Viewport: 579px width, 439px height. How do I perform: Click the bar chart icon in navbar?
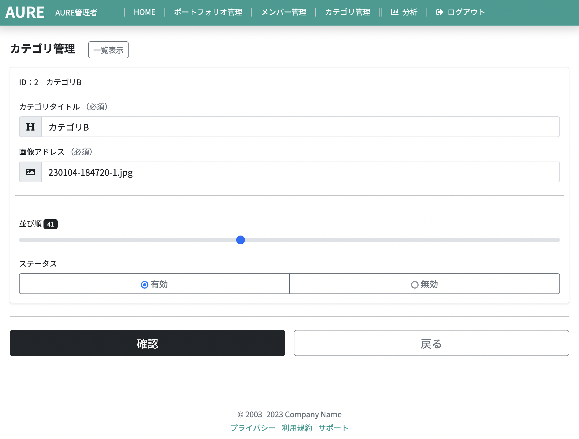click(394, 12)
